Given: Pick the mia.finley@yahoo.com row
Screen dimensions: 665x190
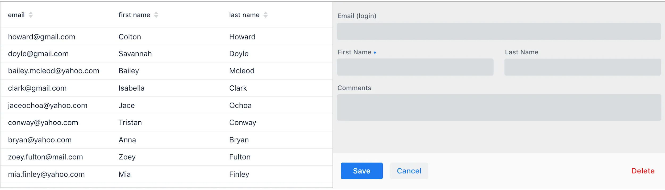Looking at the screenshot, I should pyautogui.click(x=46, y=174).
